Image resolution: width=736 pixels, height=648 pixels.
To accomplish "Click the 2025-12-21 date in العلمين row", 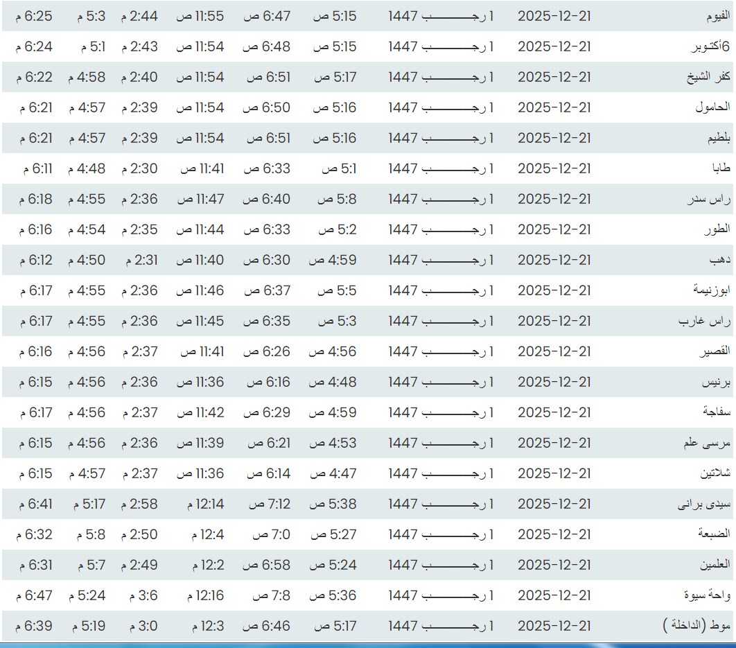I will [x=554, y=565].
